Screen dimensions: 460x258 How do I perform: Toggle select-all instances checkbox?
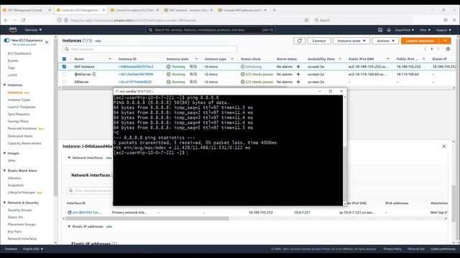click(x=64, y=59)
